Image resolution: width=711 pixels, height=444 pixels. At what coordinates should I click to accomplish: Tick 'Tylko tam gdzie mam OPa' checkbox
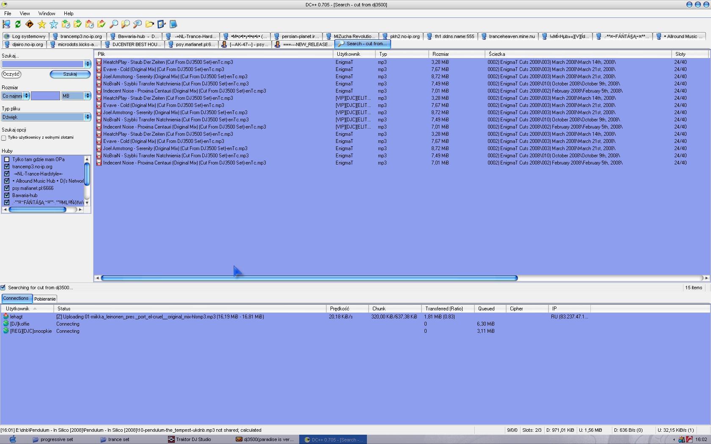click(x=7, y=159)
